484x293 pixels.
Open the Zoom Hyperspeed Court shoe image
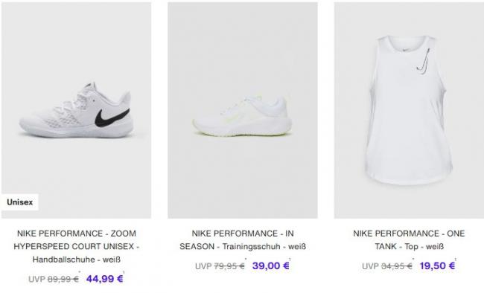point(76,110)
